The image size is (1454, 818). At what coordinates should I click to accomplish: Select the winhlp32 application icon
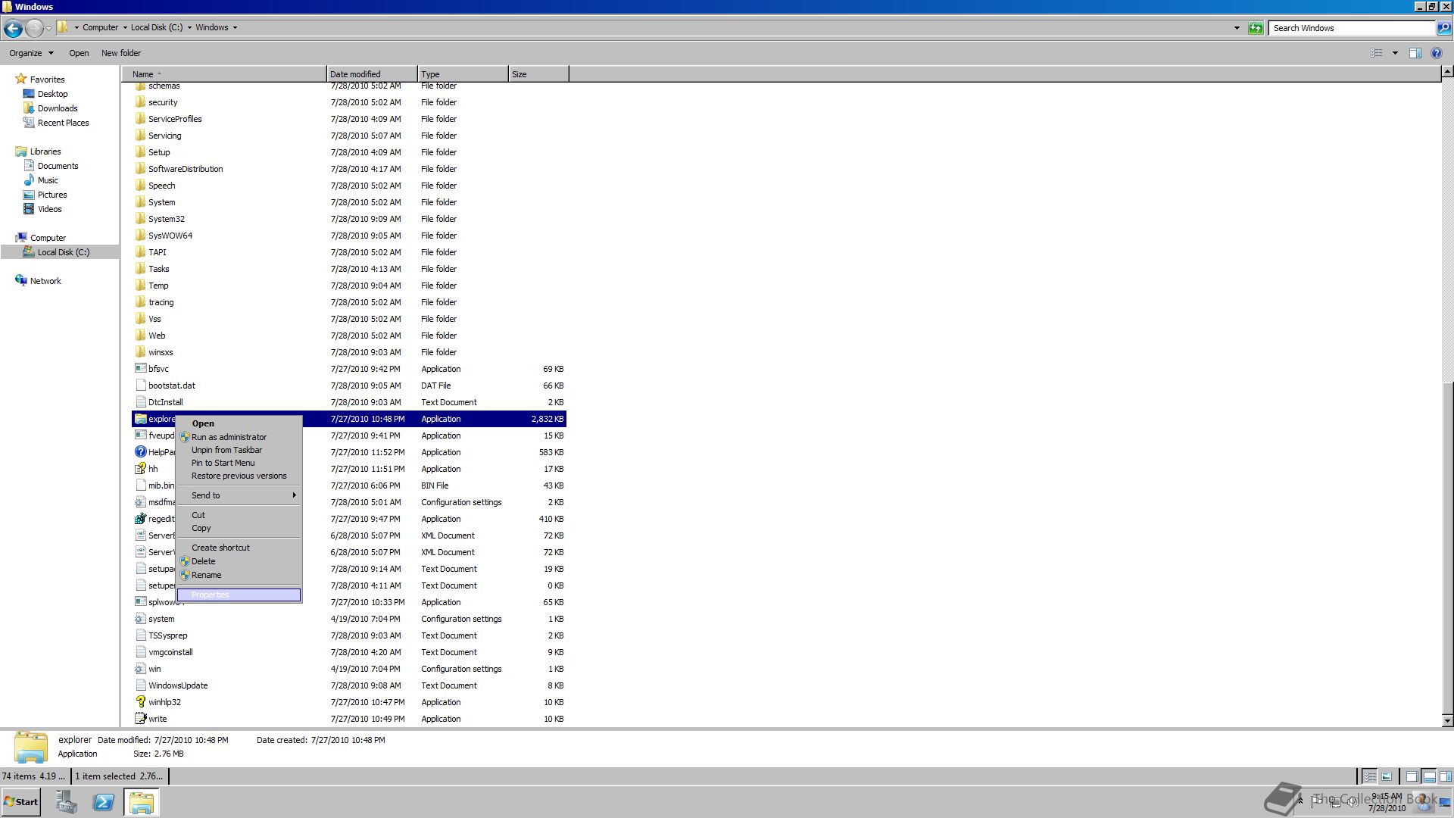[140, 702]
